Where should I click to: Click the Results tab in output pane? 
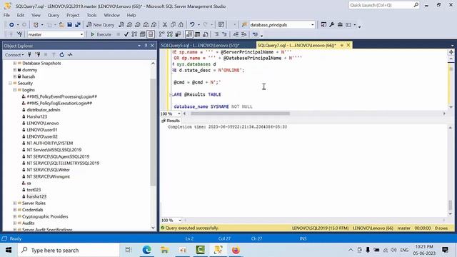click(x=171, y=121)
